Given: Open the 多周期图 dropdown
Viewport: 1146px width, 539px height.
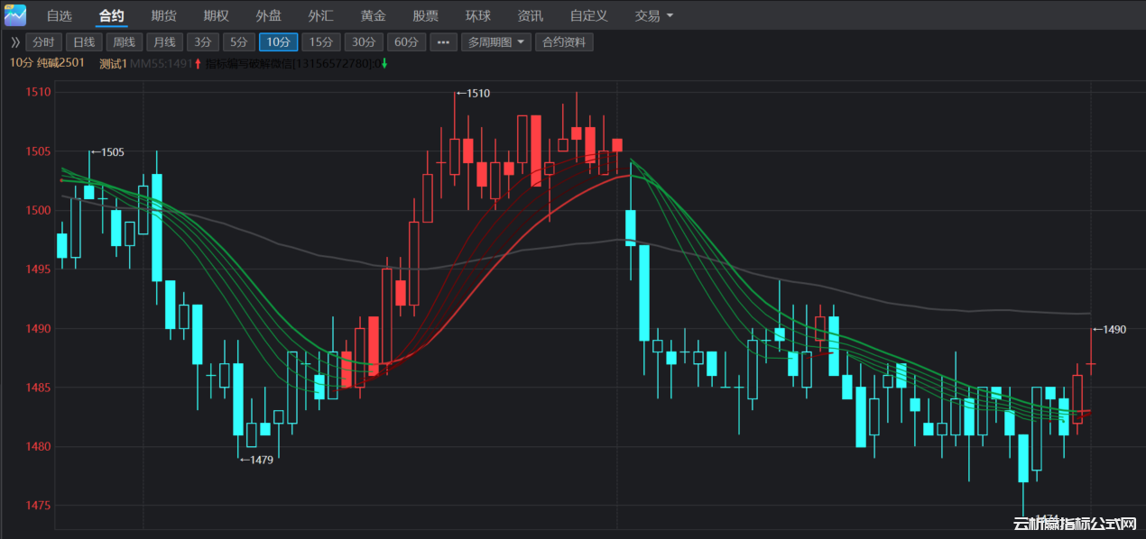Looking at the screenshot, I should [496, 42].
